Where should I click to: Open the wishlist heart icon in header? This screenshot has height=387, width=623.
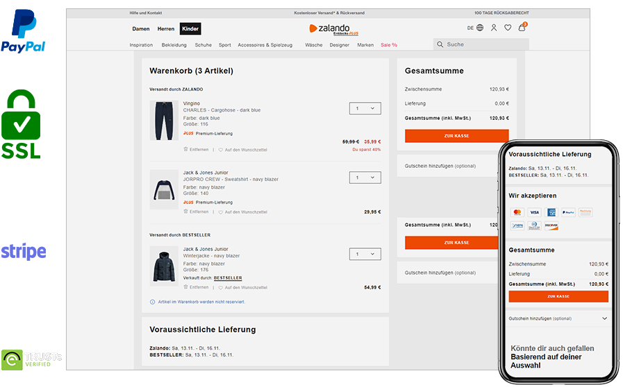click(x=508, y=28)
